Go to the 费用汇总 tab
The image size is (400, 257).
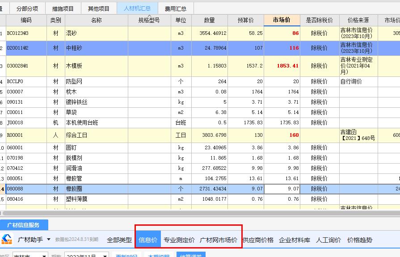176,8
